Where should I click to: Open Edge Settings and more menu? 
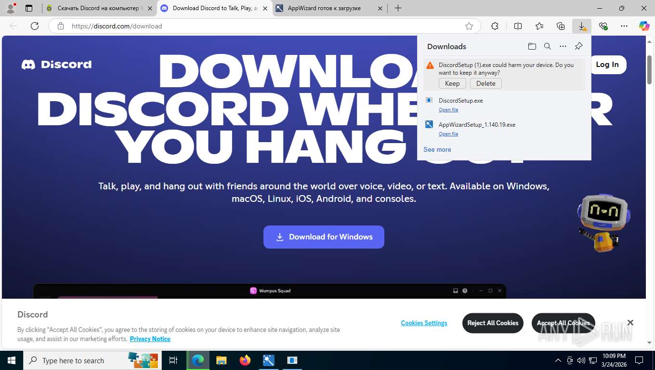[x=624, y=26]
